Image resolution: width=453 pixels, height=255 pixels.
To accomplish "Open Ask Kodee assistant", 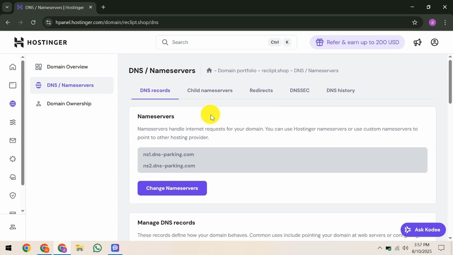I will [423, 230].
